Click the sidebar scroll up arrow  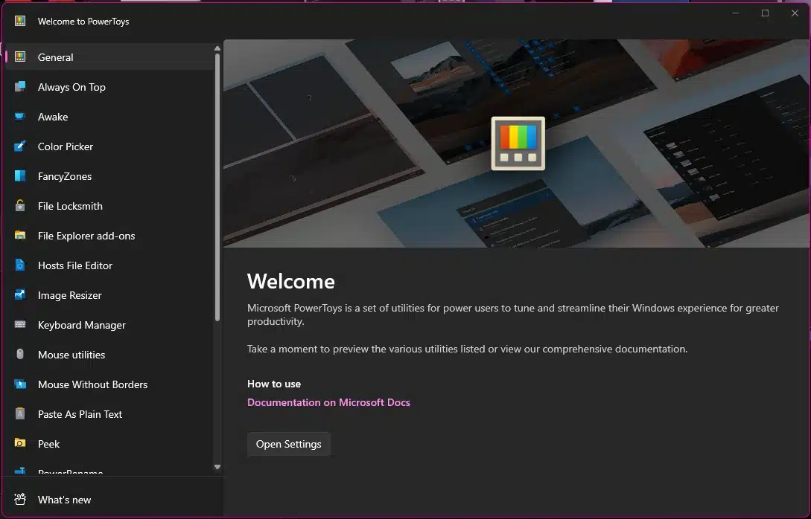pos(217,49)
